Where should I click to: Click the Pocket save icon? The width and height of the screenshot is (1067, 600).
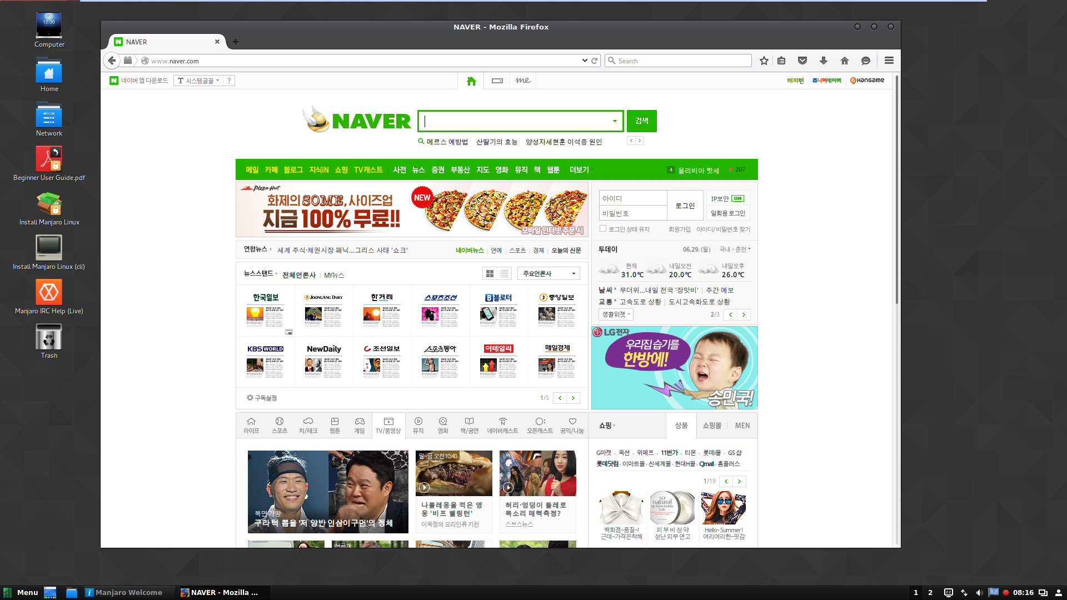802,61
